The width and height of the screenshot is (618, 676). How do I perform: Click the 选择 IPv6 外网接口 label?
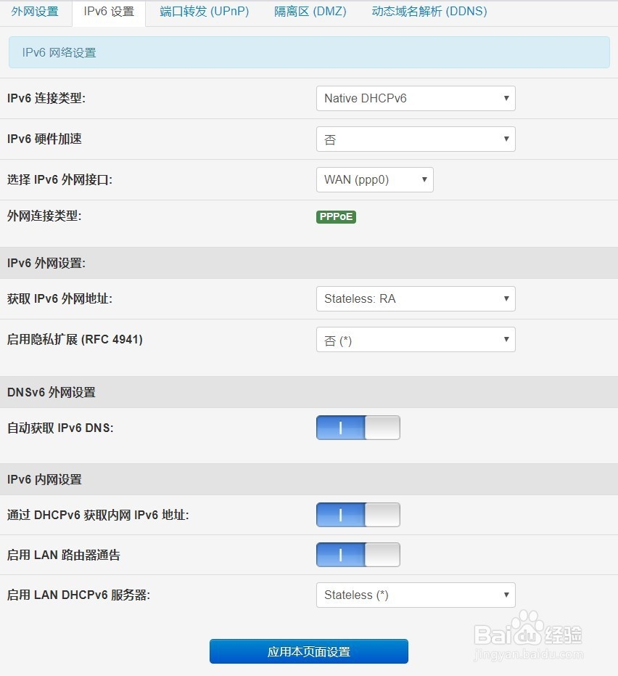59,179
